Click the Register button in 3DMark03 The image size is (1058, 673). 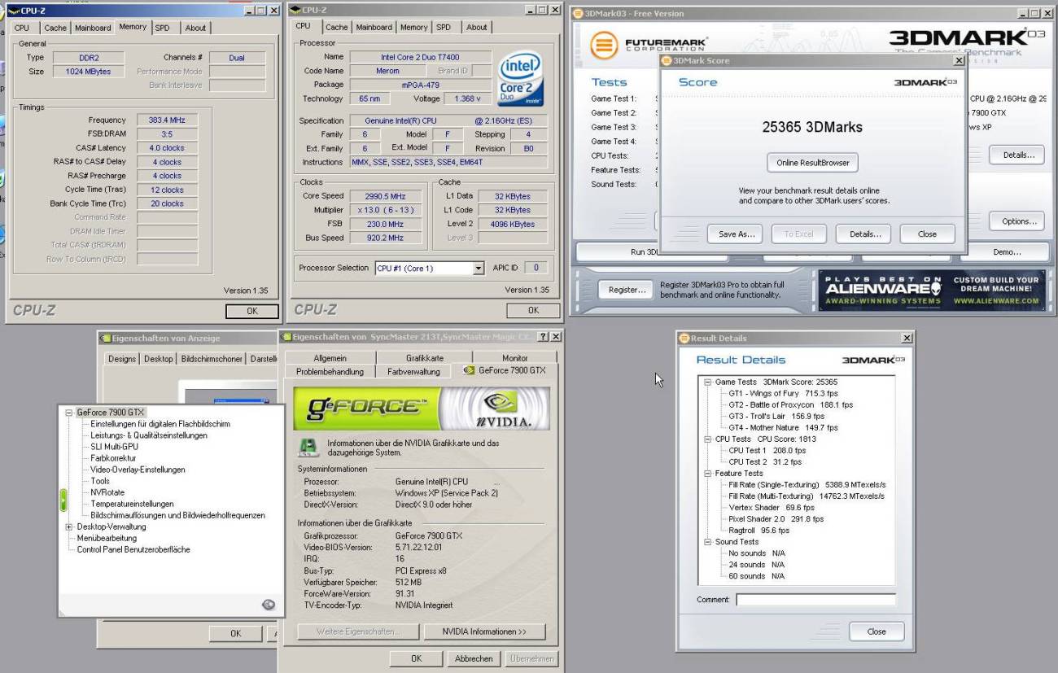click(x=627, y=290)
